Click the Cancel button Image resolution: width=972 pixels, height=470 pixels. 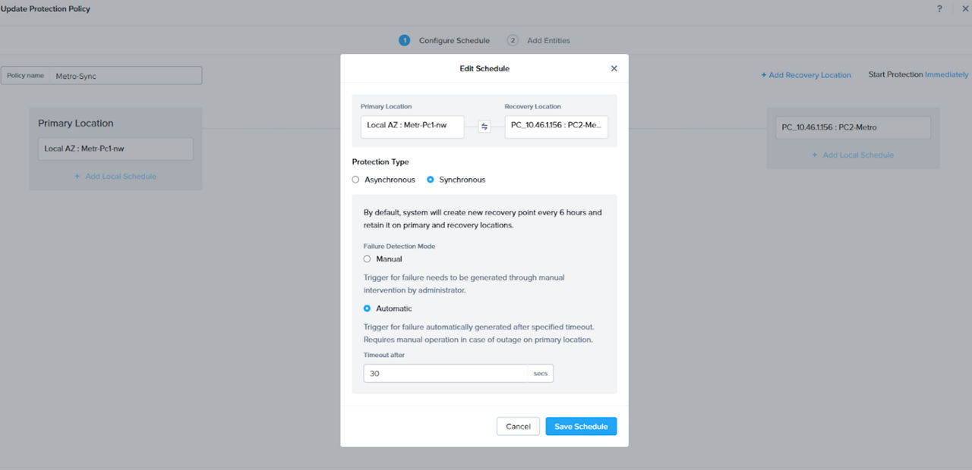(518, 426)
